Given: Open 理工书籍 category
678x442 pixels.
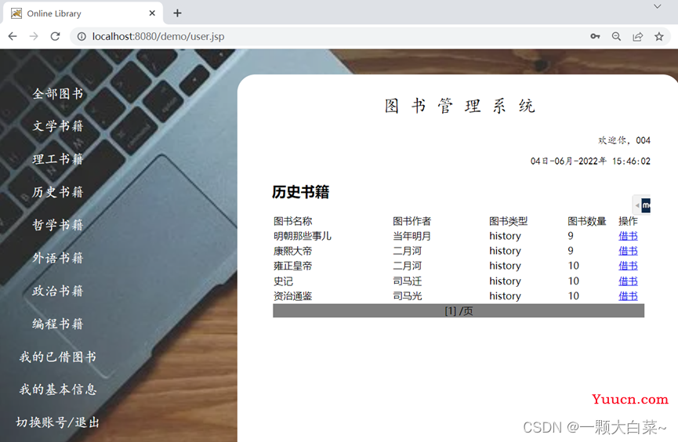Looking at the screenshot, I should (57, 159).
